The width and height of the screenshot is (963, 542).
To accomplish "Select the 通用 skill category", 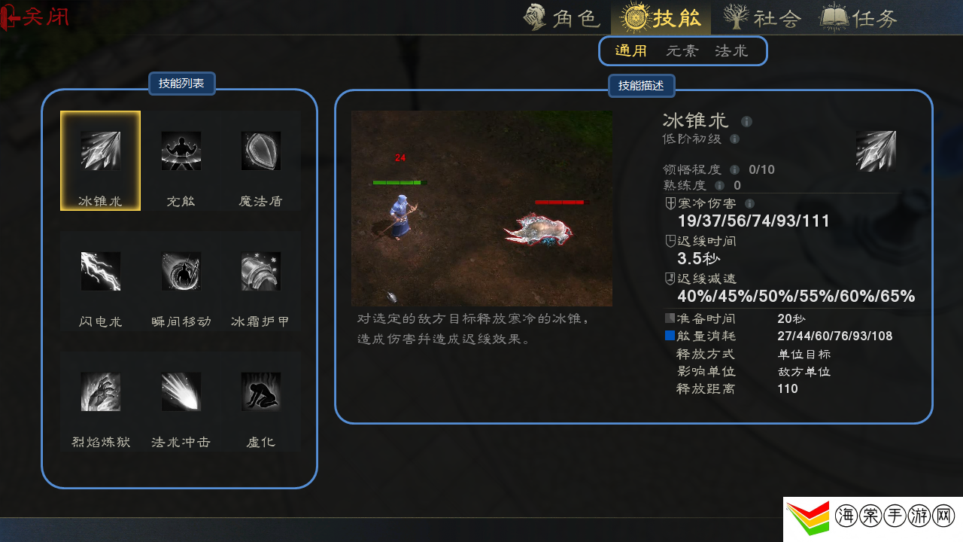I will [631, 51].
